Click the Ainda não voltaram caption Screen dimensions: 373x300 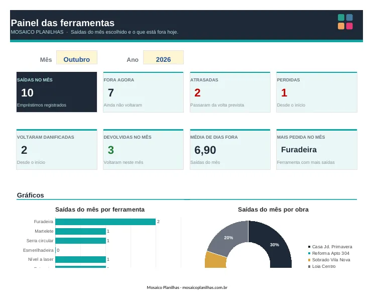123,105
